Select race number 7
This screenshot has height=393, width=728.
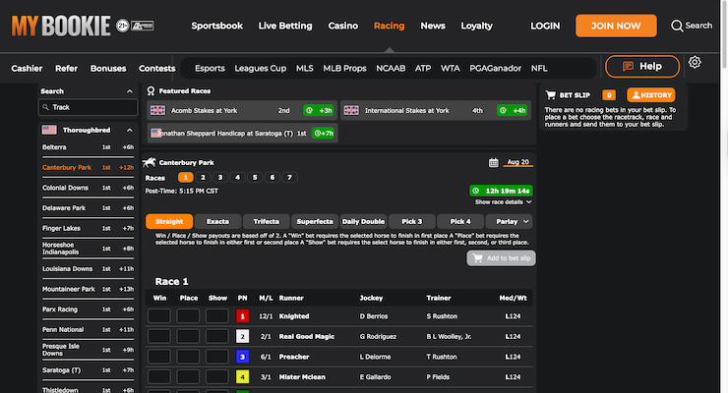(x=289, y=177)
